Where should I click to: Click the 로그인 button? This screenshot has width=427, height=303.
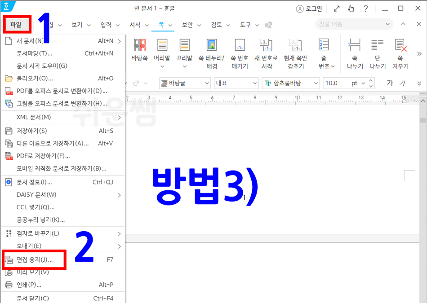(310, 9)
